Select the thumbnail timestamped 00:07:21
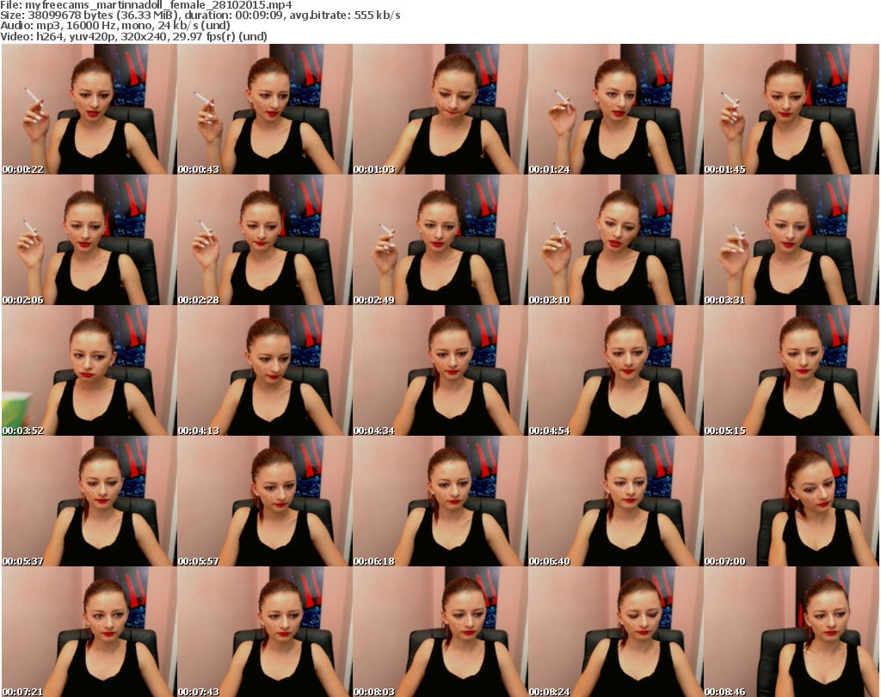Image resolution: width=881 pixels, height=697 pixels. [89, 632]
